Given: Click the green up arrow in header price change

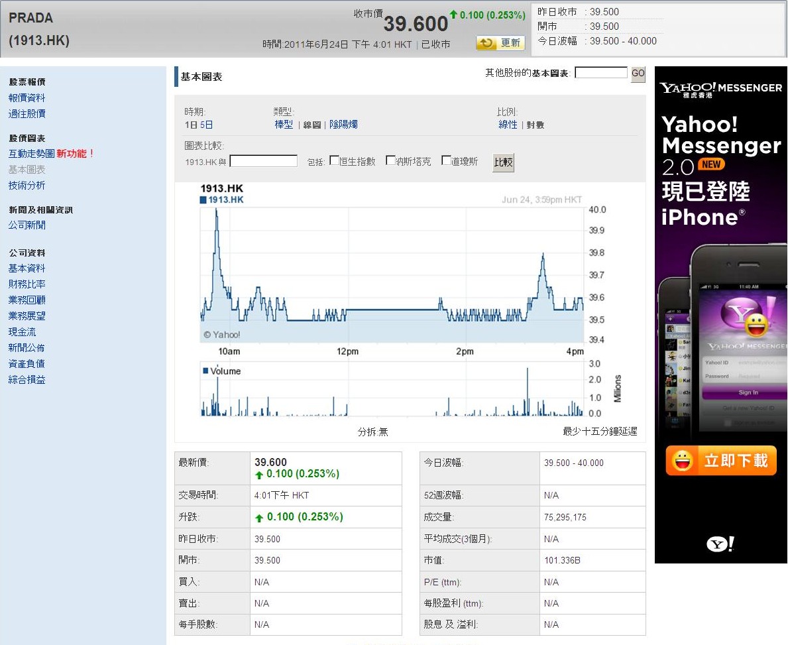Looking at the screenshot, I should point(454,14).
